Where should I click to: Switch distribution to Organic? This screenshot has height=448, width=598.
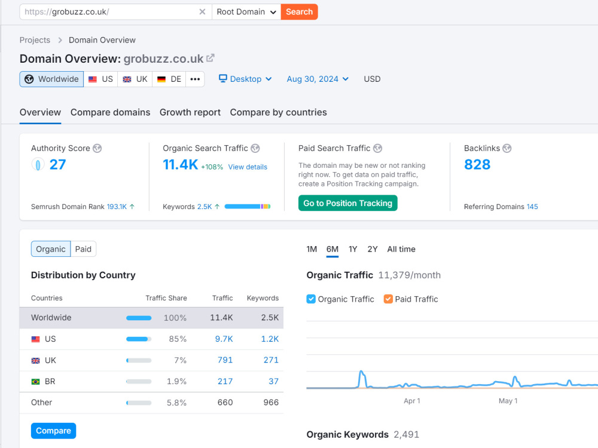51,249
